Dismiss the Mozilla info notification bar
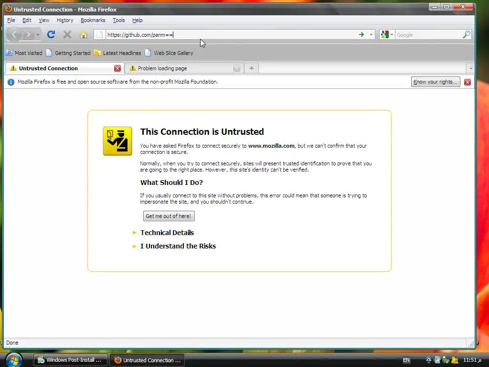This screenshot has height=367, width=489. click(x=467, y=82)
